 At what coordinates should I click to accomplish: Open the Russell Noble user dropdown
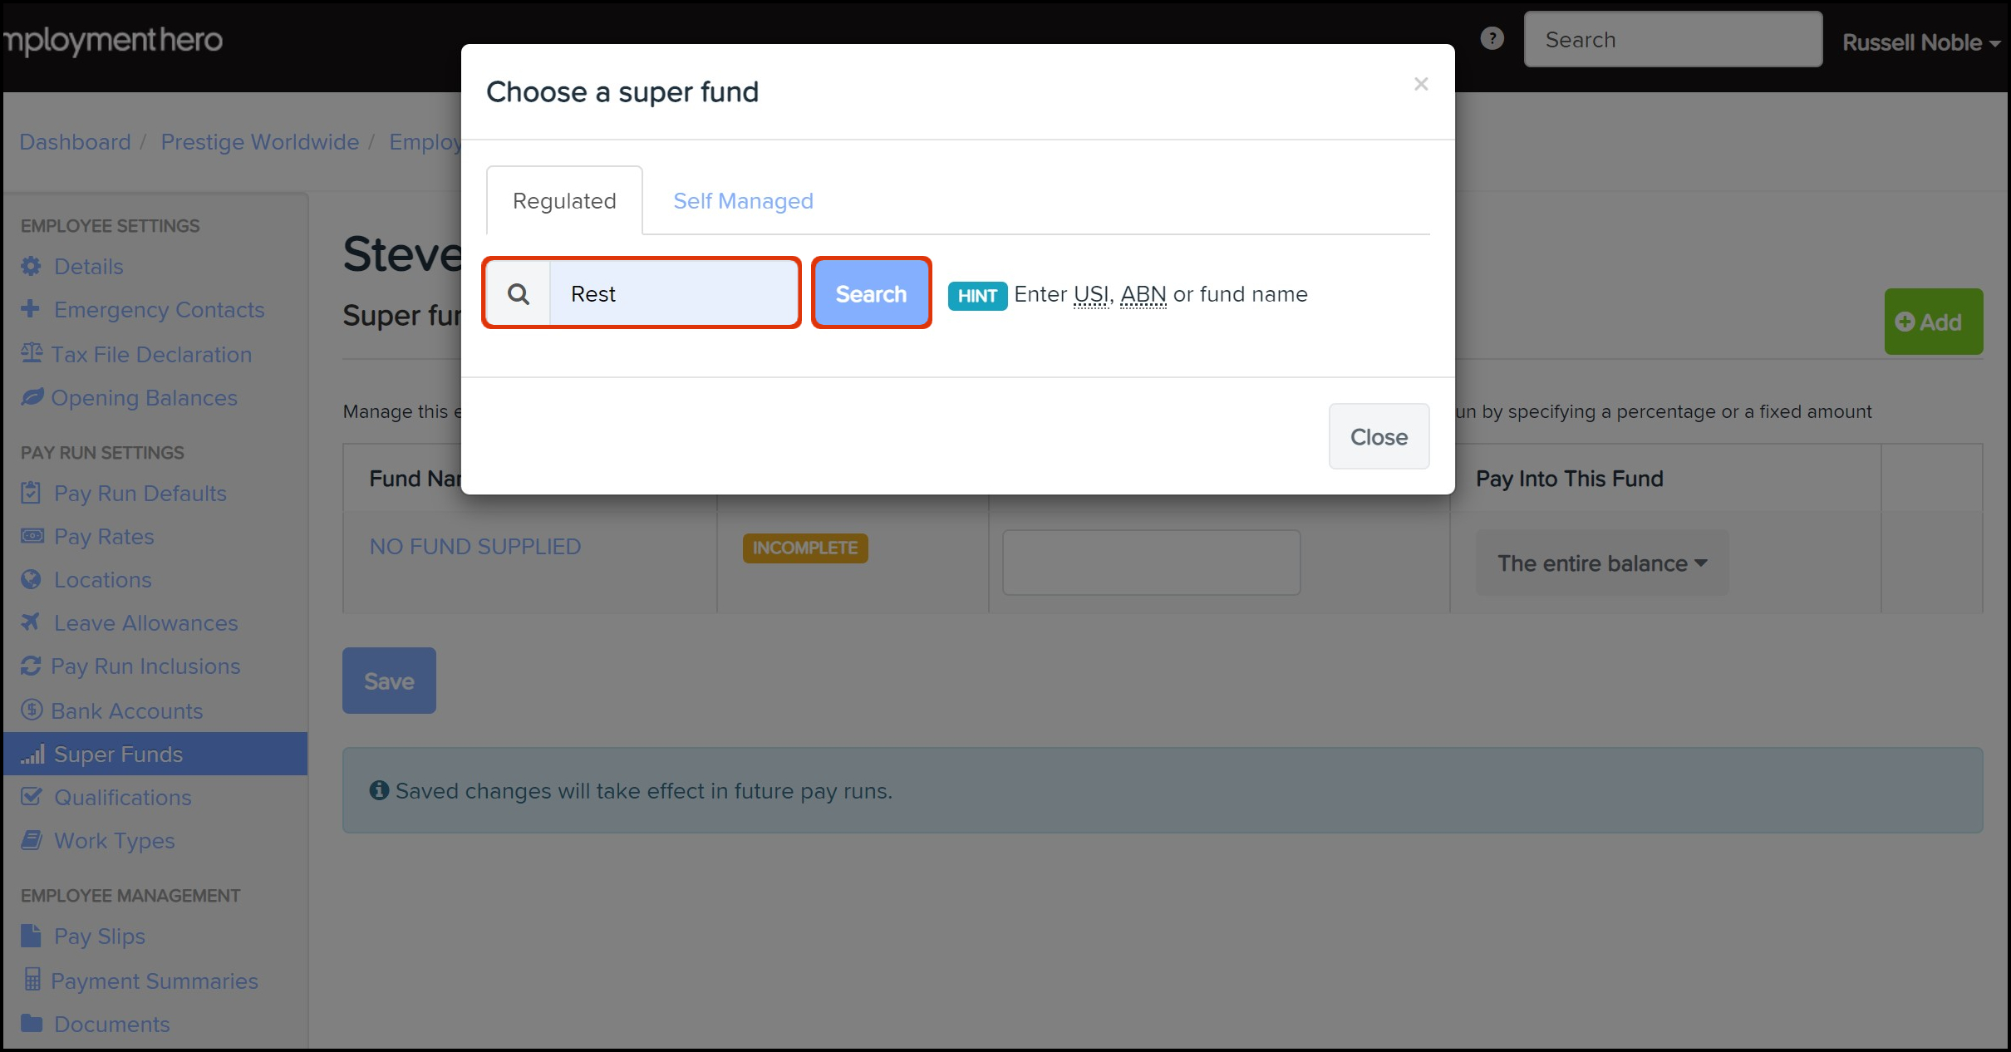pyautogui.click(x=1920, y=42)
